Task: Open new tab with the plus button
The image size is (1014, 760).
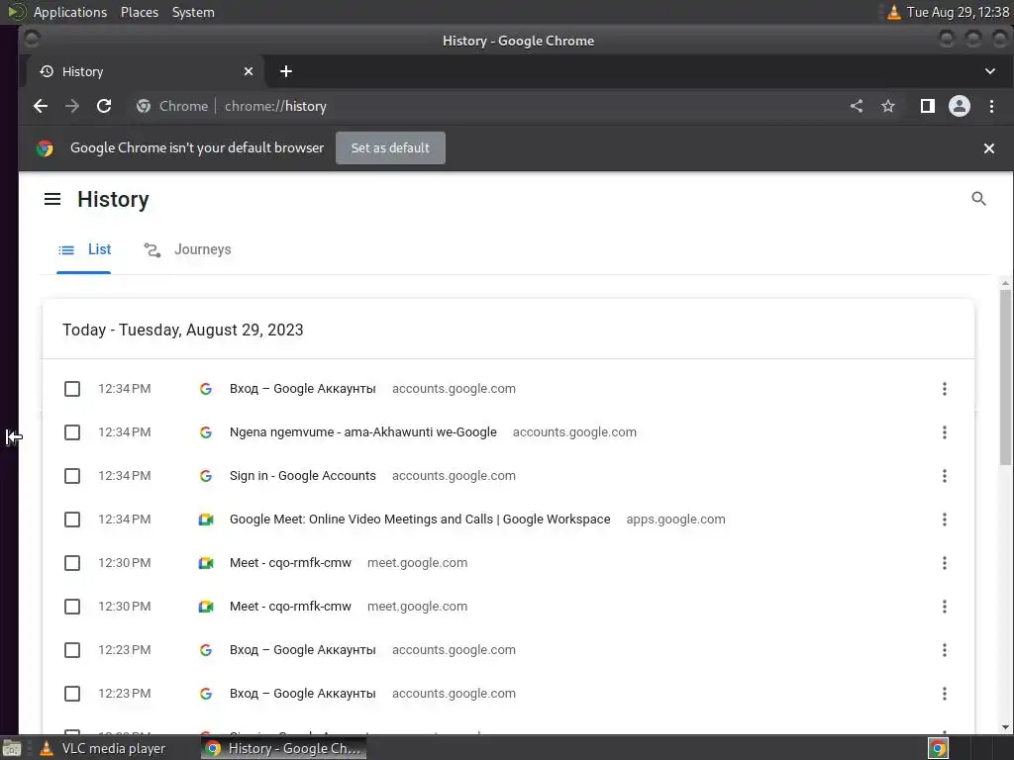Action: click(x=286, y=71)
